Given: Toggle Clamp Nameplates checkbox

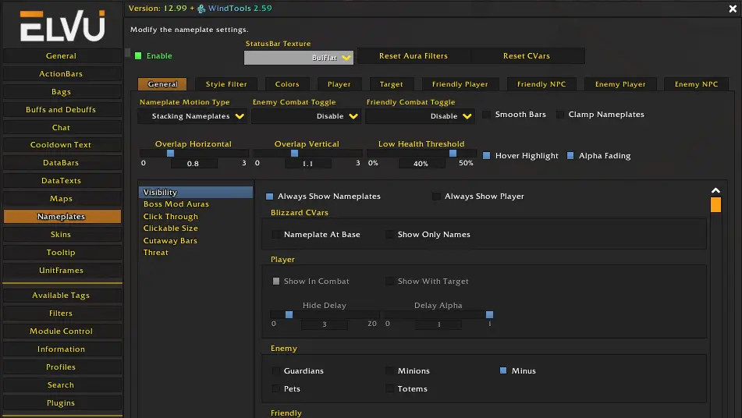Looking at the screenshot, I should coord(560,115).
